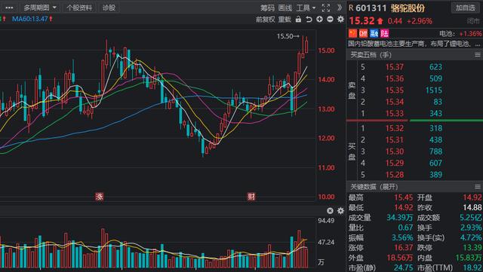Expand the 关键数据 (展开) section
Viewport: 483px width, 272px height.
(x=374, y=187)
